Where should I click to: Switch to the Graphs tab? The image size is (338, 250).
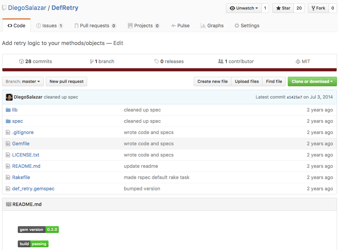point(212,26)
